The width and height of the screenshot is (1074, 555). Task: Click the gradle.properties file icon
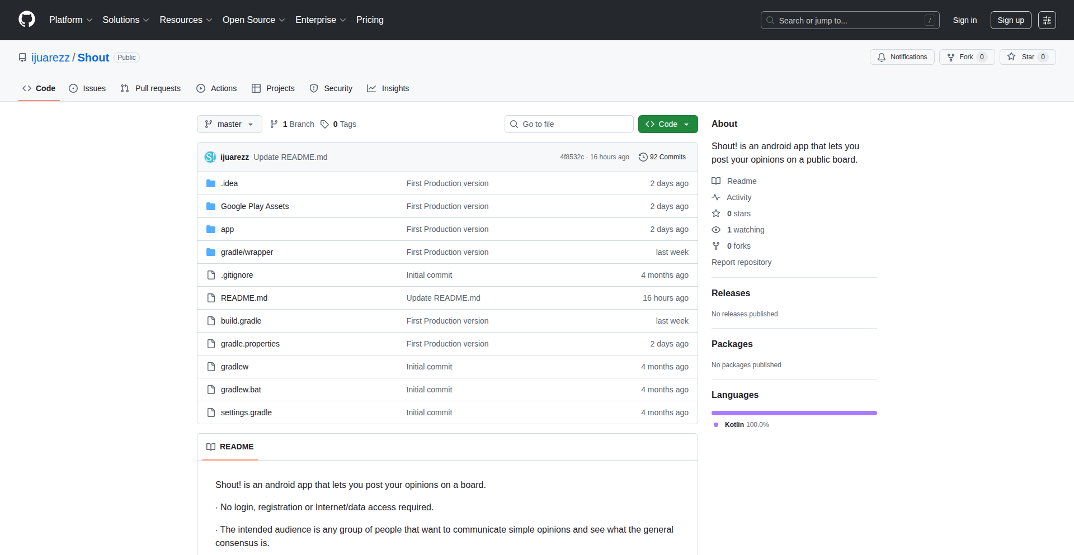point(211,344)
